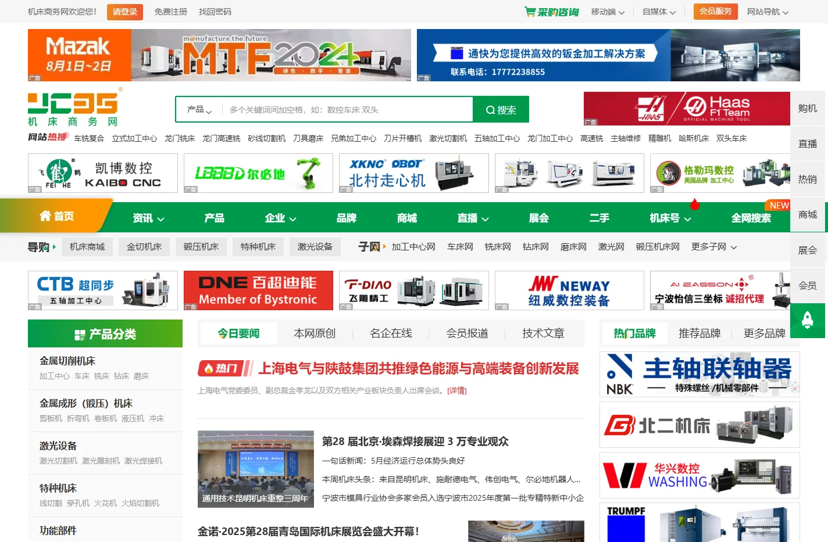Open the 全网搜索 navigation item
The height and width of the screenshot is (542, 828).
tap(751, 218)
